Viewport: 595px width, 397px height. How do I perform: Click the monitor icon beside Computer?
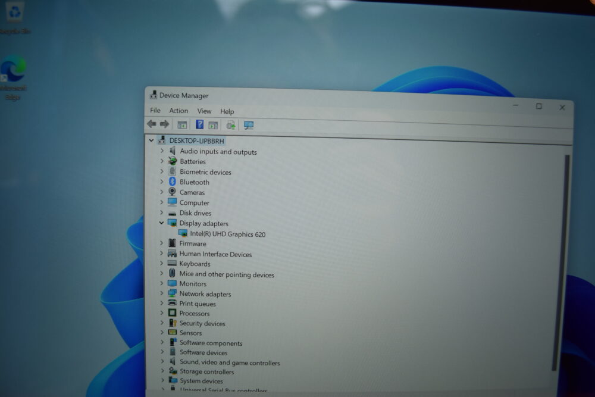click(x=173, y=202)
